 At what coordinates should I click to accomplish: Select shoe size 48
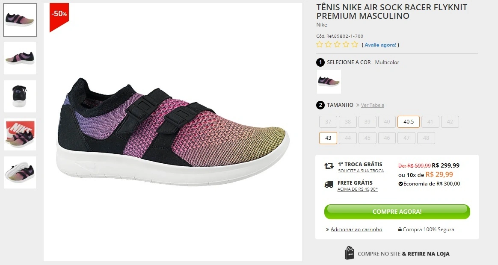426,138
